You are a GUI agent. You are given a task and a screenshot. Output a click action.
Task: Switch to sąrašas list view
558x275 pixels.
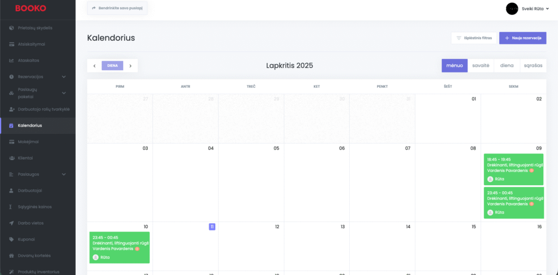point(533,65)
